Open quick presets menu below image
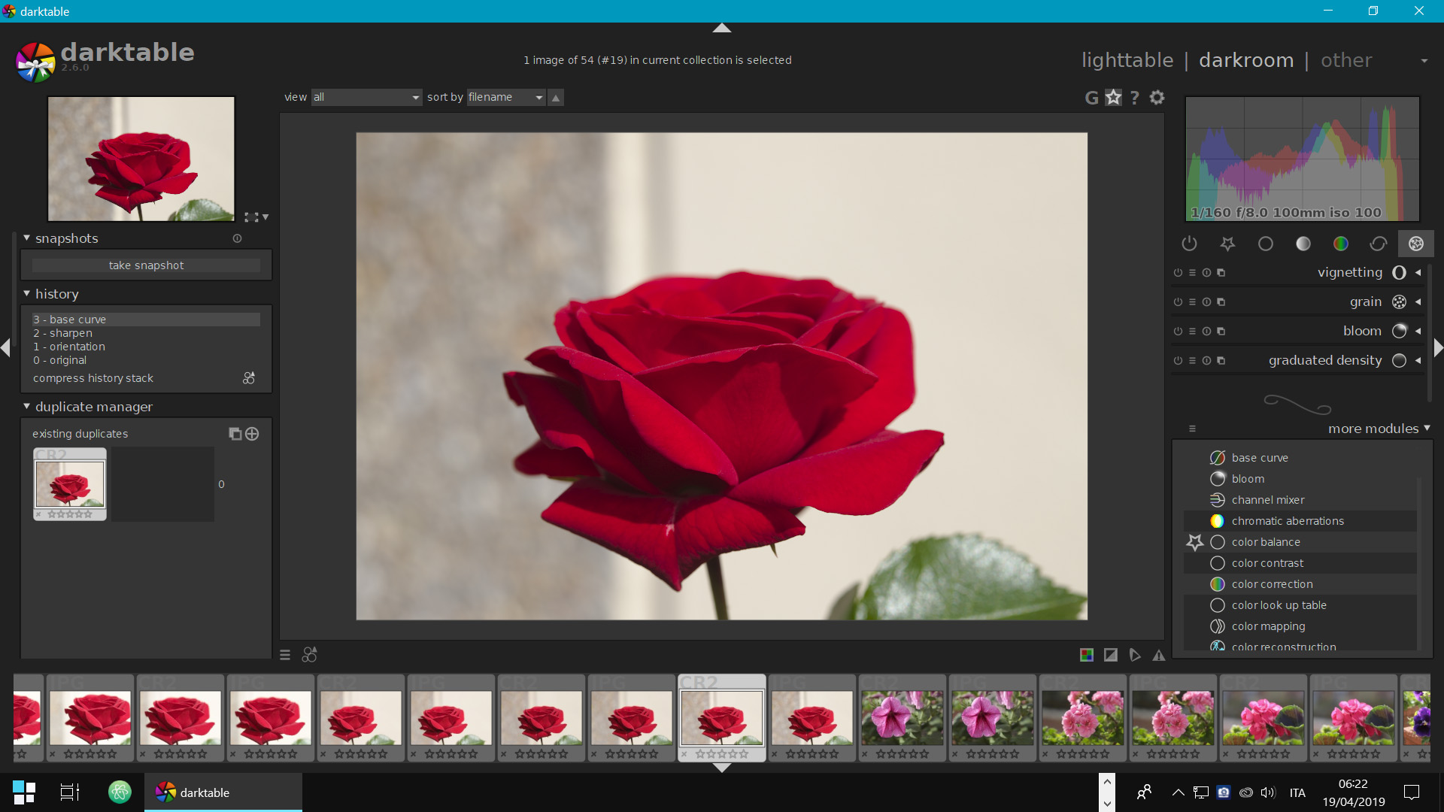The height and width of the screenshot is (812, 1444). point(285,655)
